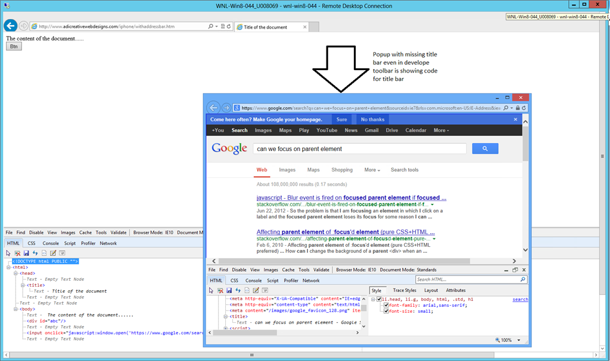Click the 'Btn' button on the page
Viewport: 610px width, 361px height.
coord(14,46)
